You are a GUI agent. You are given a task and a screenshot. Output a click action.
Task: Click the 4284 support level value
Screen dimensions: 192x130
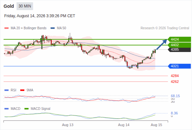[175, 76]
